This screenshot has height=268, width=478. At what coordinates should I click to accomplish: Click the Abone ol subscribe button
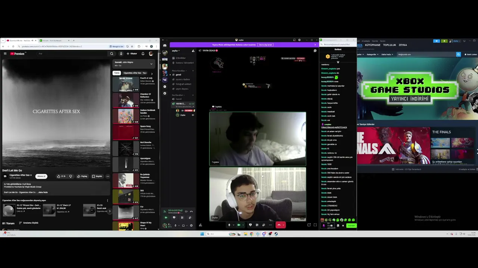click(x=41, y=176)
